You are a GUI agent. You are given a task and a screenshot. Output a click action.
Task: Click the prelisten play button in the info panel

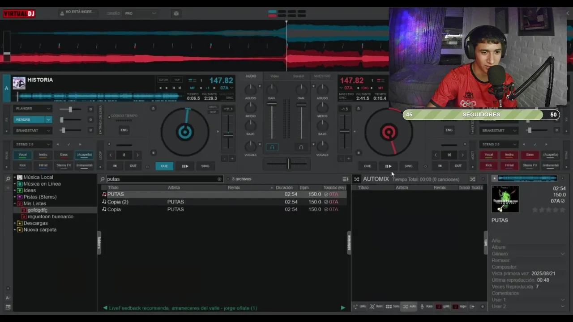(494, 178)
